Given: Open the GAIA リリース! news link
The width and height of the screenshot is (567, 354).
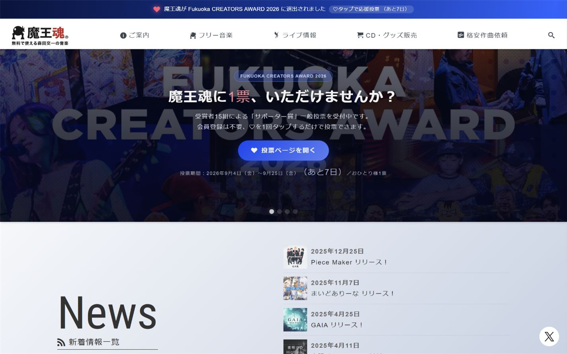Looking at the screenshot, I should click(337, 325).
